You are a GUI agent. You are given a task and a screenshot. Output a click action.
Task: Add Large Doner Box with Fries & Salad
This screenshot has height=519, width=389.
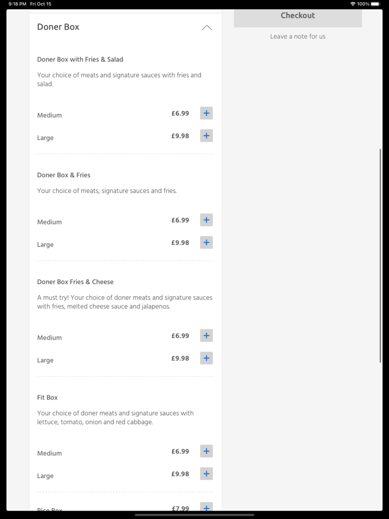click(206, 136)
